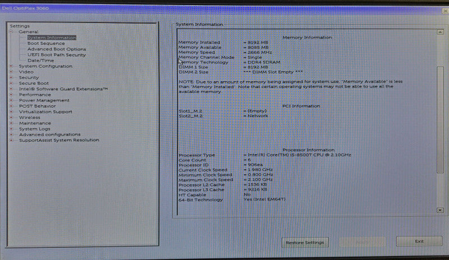This screenshot has width=449, height=260.
Task: Expand the Wireless node
Action: pos(11,118)
